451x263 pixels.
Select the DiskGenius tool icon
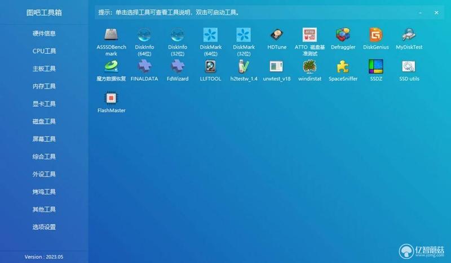(376, 35)
